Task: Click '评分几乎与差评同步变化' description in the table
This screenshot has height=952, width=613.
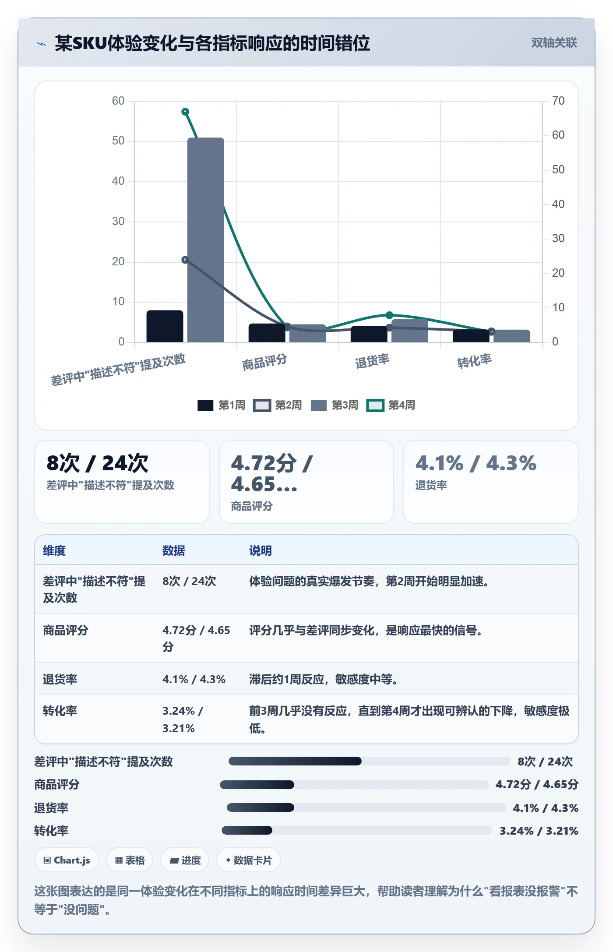Action: [366, 630]
